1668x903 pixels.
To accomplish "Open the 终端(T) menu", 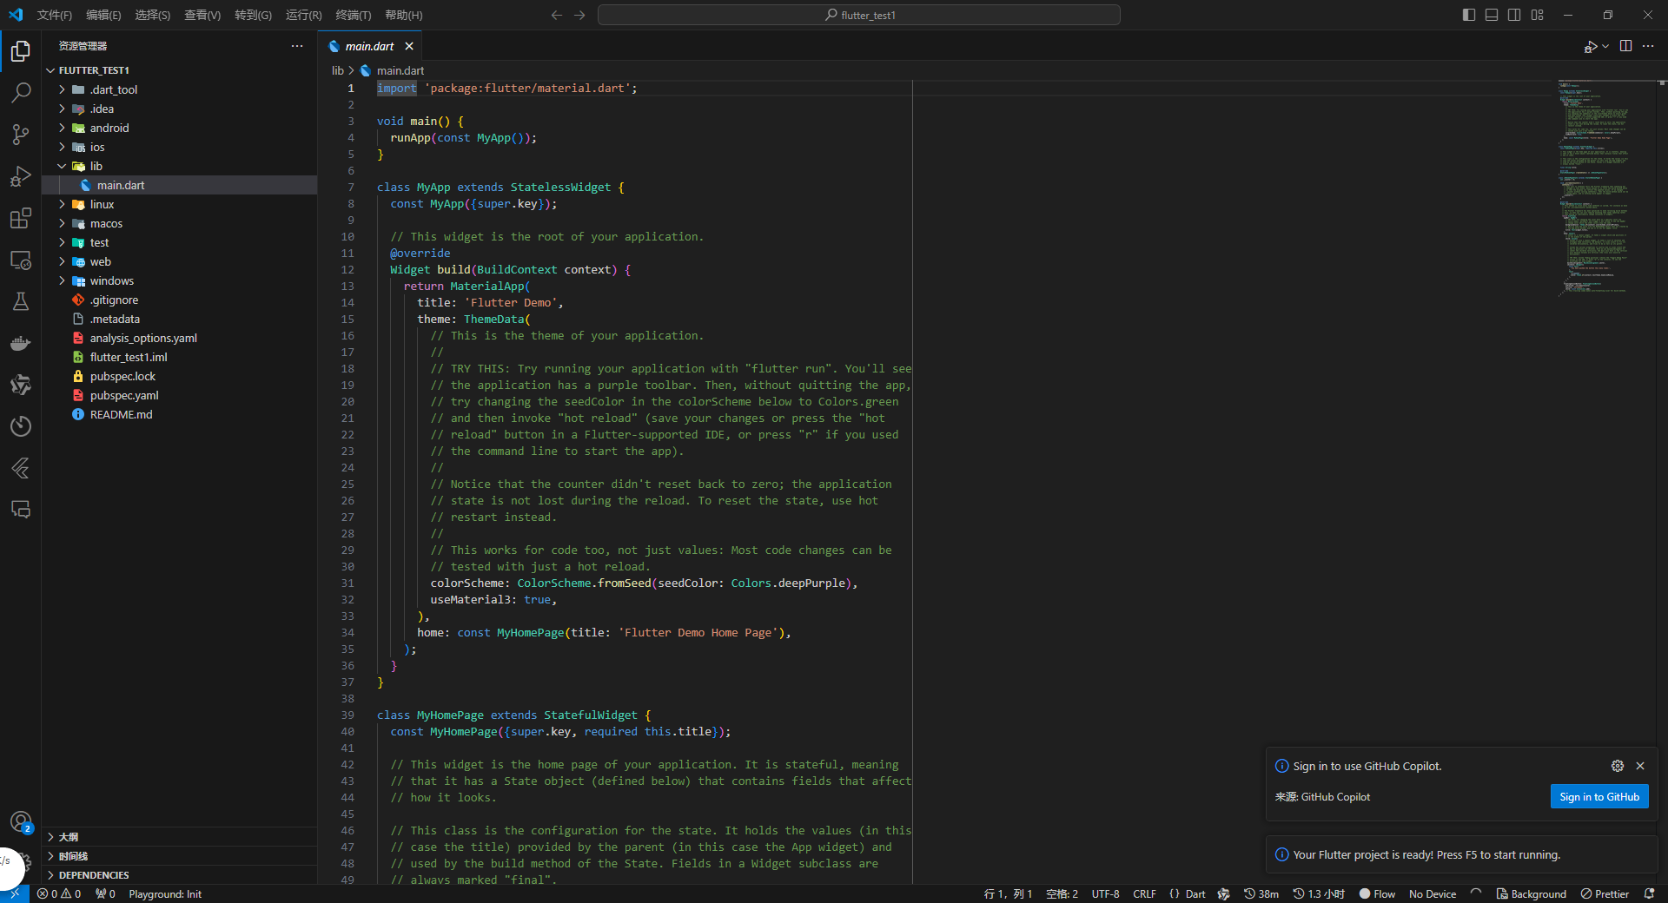I will [x=353, y=15].
